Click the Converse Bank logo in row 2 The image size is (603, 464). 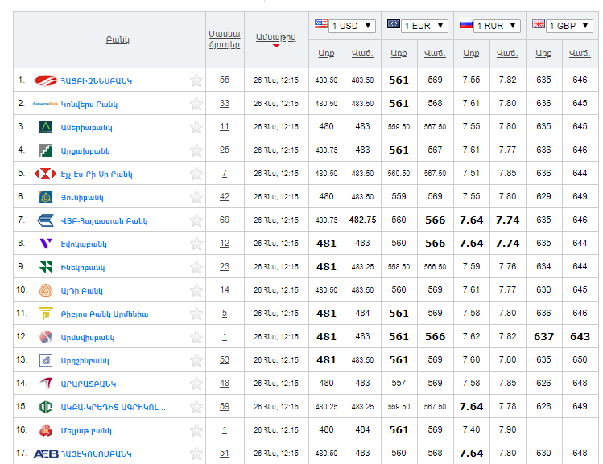(x=45, y=104)
